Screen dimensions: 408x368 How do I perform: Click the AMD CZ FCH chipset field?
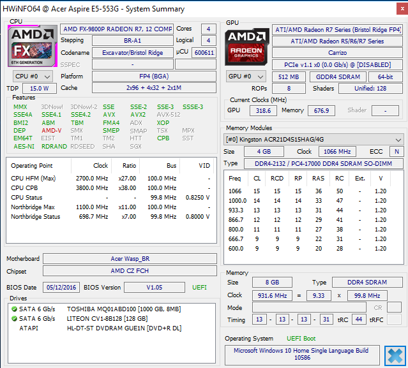point(130,272)
